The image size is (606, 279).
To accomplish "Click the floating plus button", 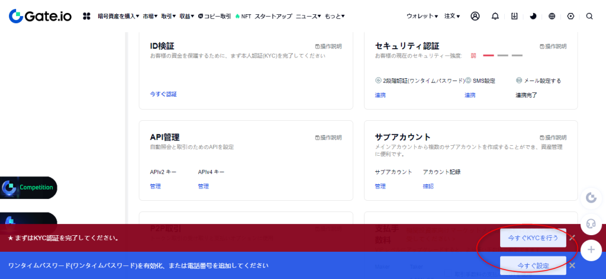I will [x=590, y=250].
